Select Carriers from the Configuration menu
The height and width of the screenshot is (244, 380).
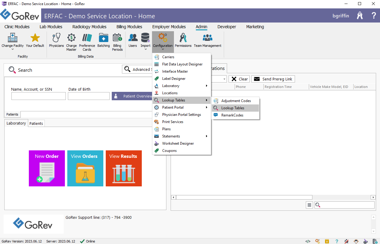pyautogui.click(x=181, y=57)
